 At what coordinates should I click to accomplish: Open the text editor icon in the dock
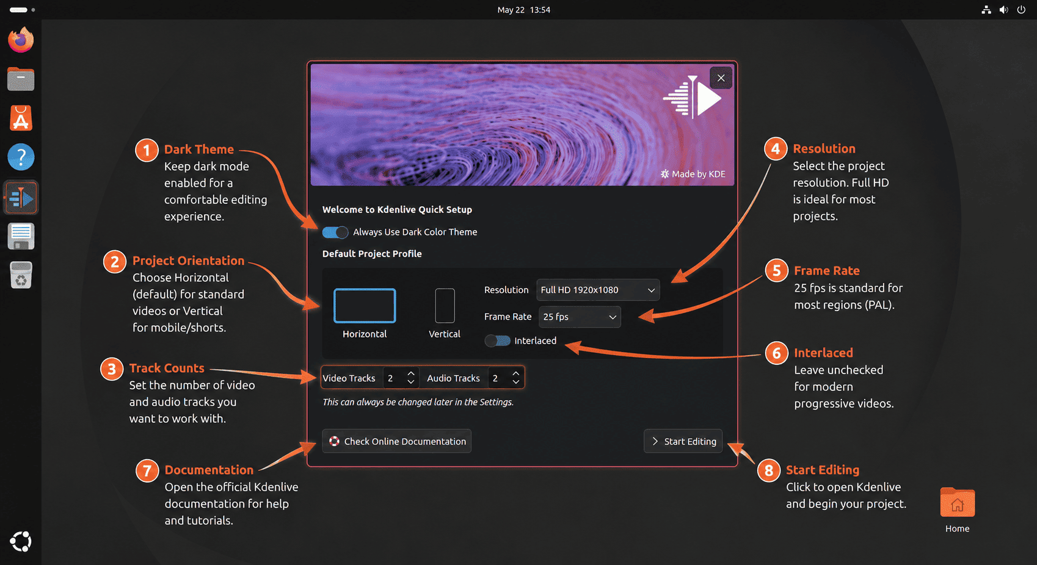click(x=21, y=236)
